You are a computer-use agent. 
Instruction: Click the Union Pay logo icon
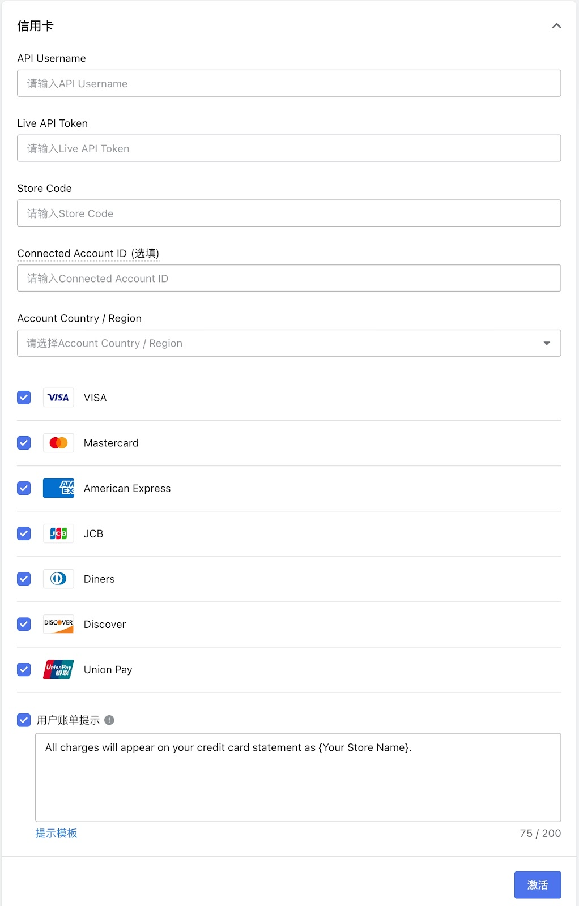coord(58,669)
